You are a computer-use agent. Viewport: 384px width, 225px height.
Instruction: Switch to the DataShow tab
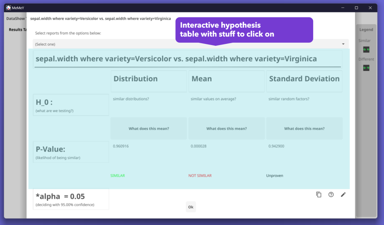[16, 18]
